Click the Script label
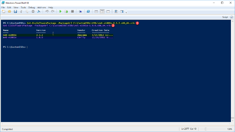 [225, 17]
